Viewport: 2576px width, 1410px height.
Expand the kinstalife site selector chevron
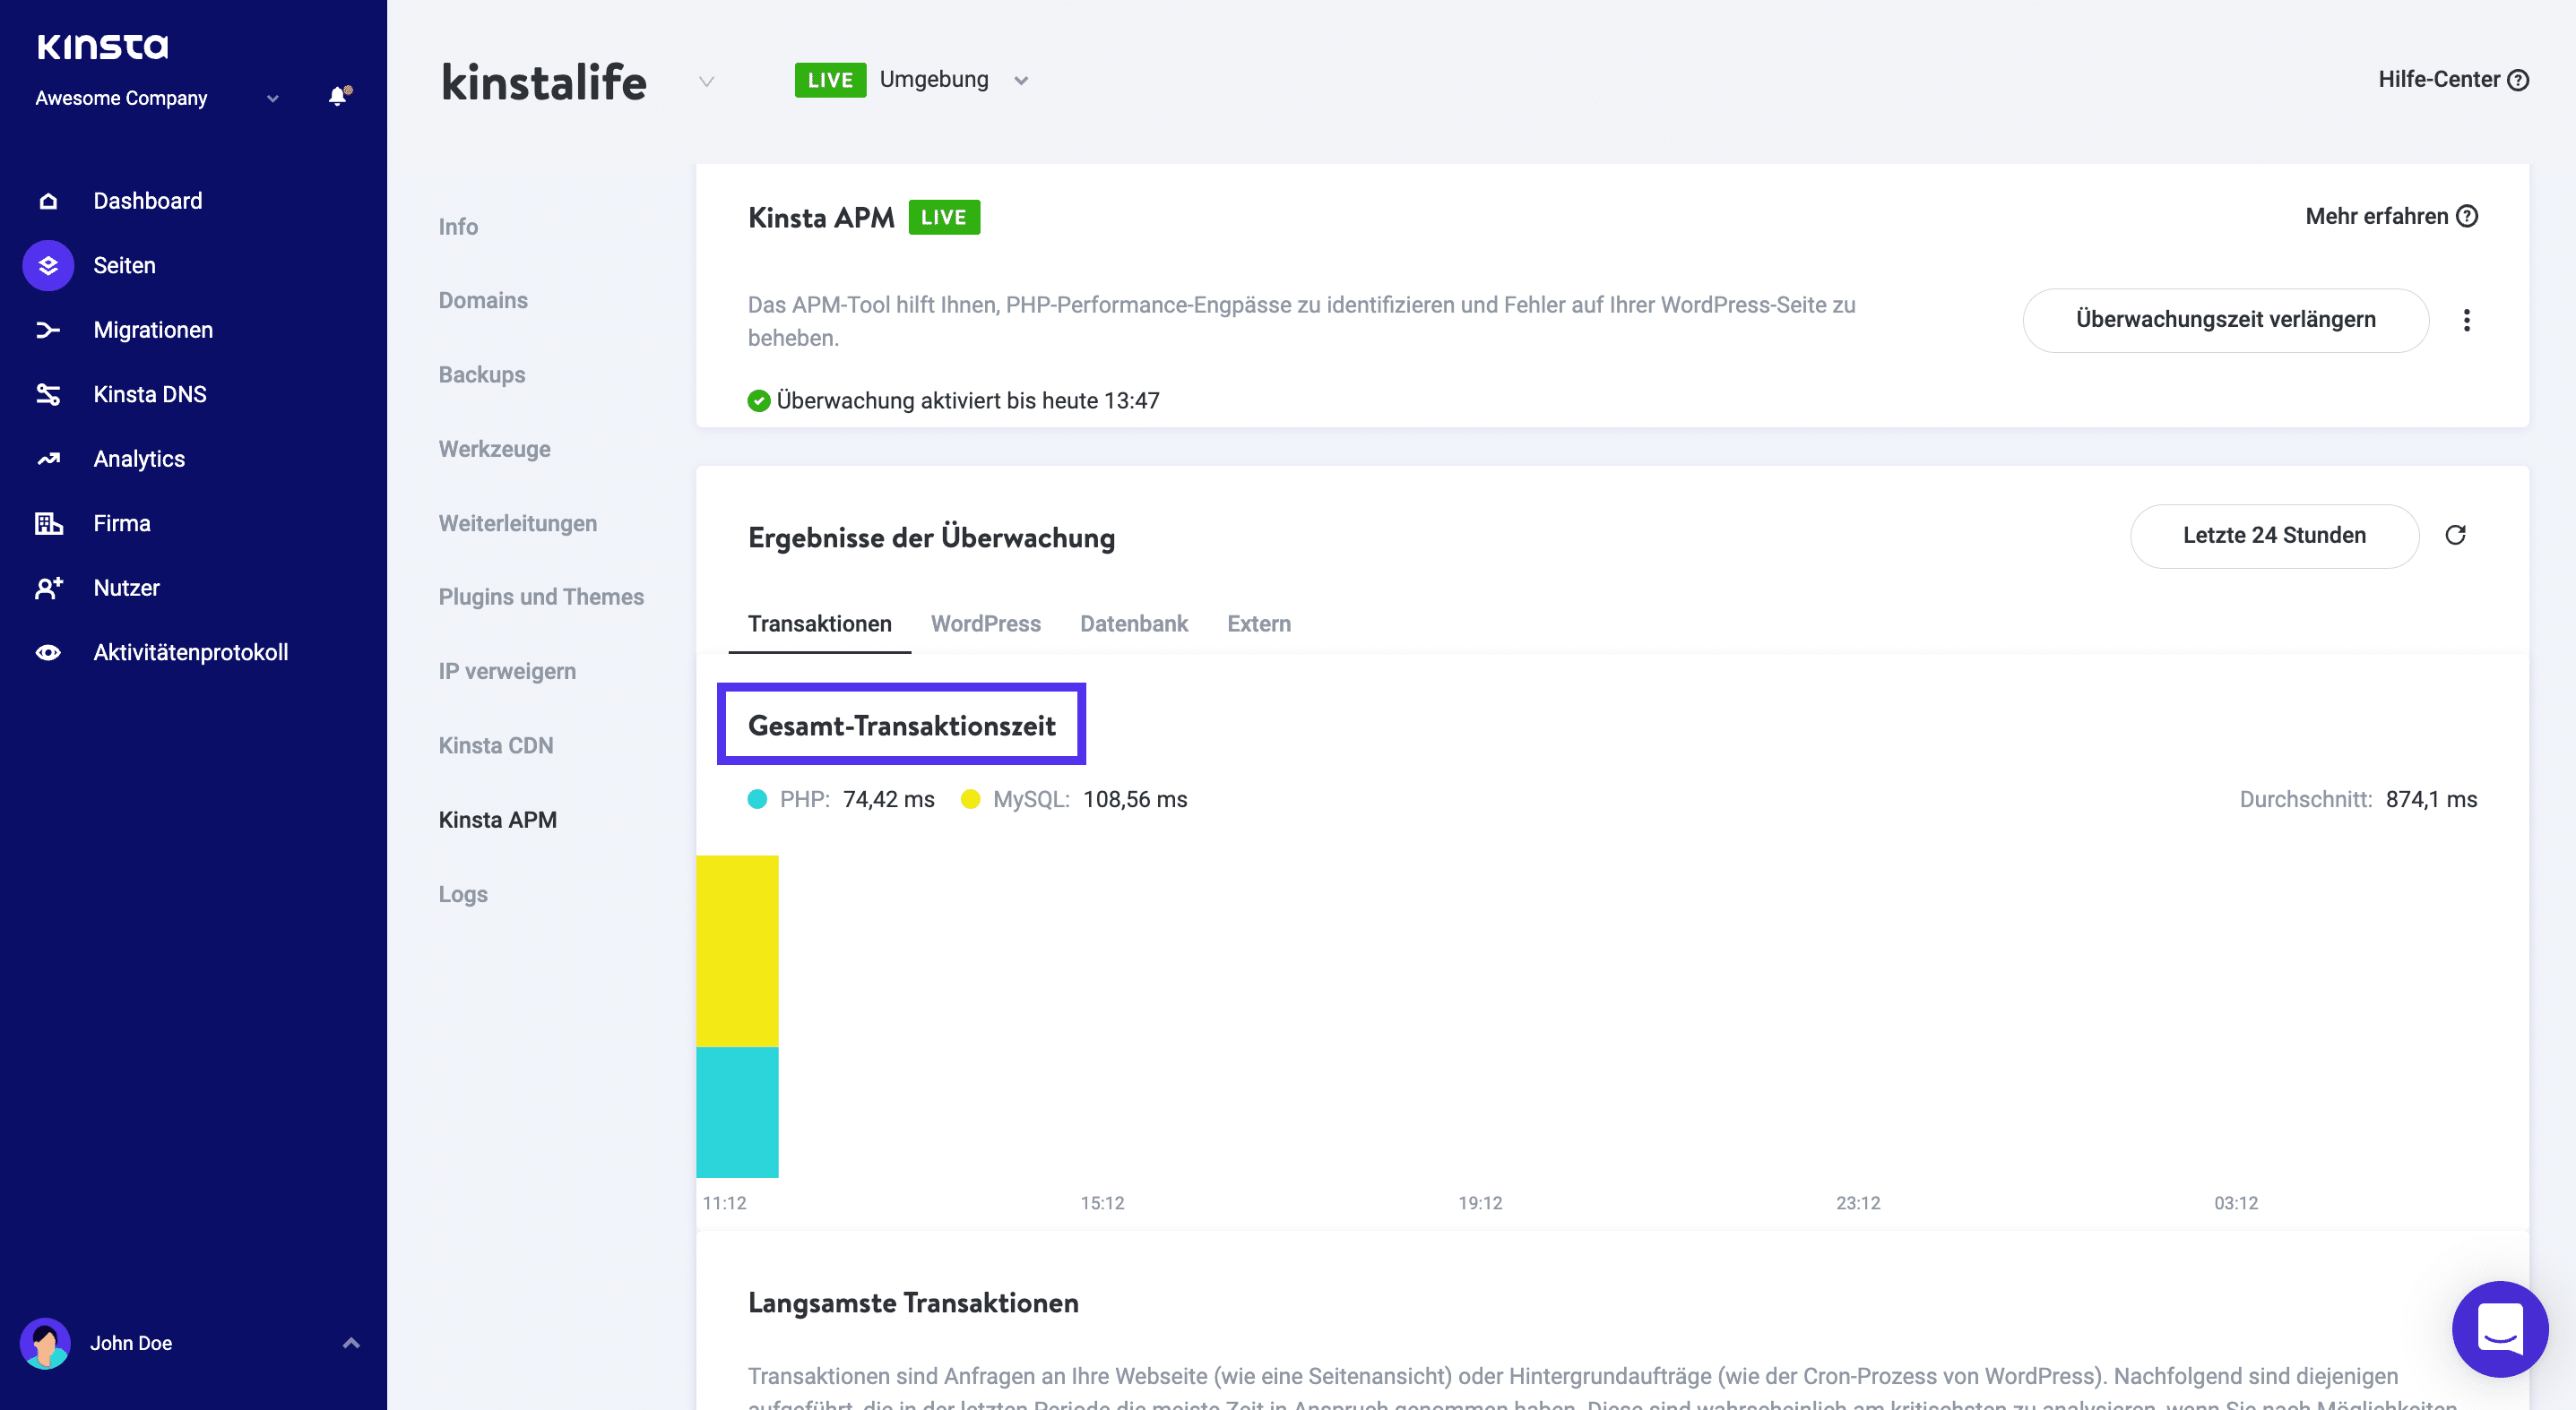pos(707,81)
